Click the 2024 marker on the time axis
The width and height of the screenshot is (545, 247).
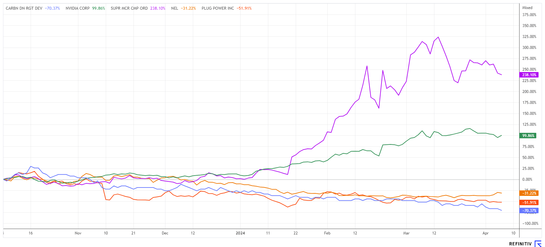click(x=240, y=233)
